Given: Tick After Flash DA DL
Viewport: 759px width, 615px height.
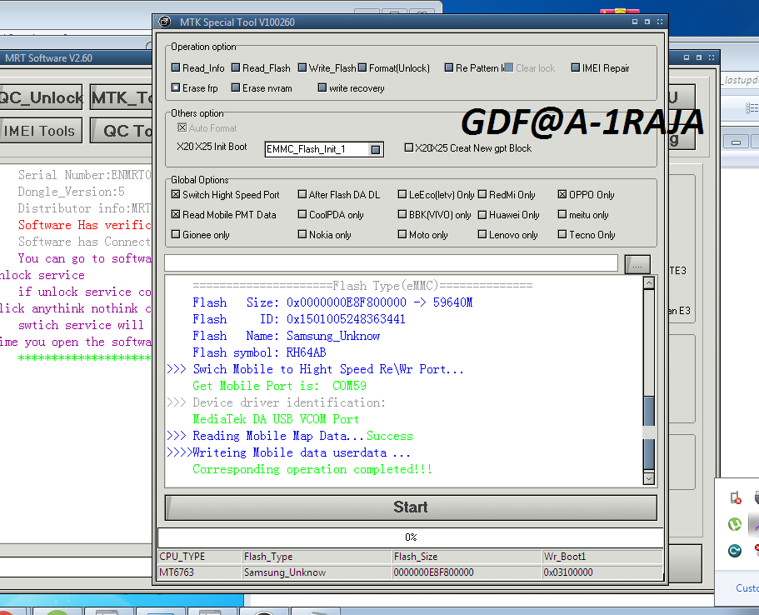Looking at the screenshot, I should (x=302, y=194).
